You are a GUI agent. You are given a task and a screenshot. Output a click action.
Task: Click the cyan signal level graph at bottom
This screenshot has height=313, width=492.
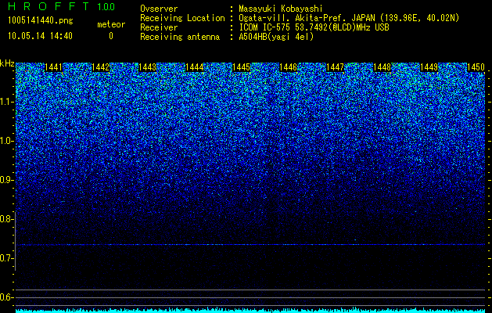pos(250,310)
